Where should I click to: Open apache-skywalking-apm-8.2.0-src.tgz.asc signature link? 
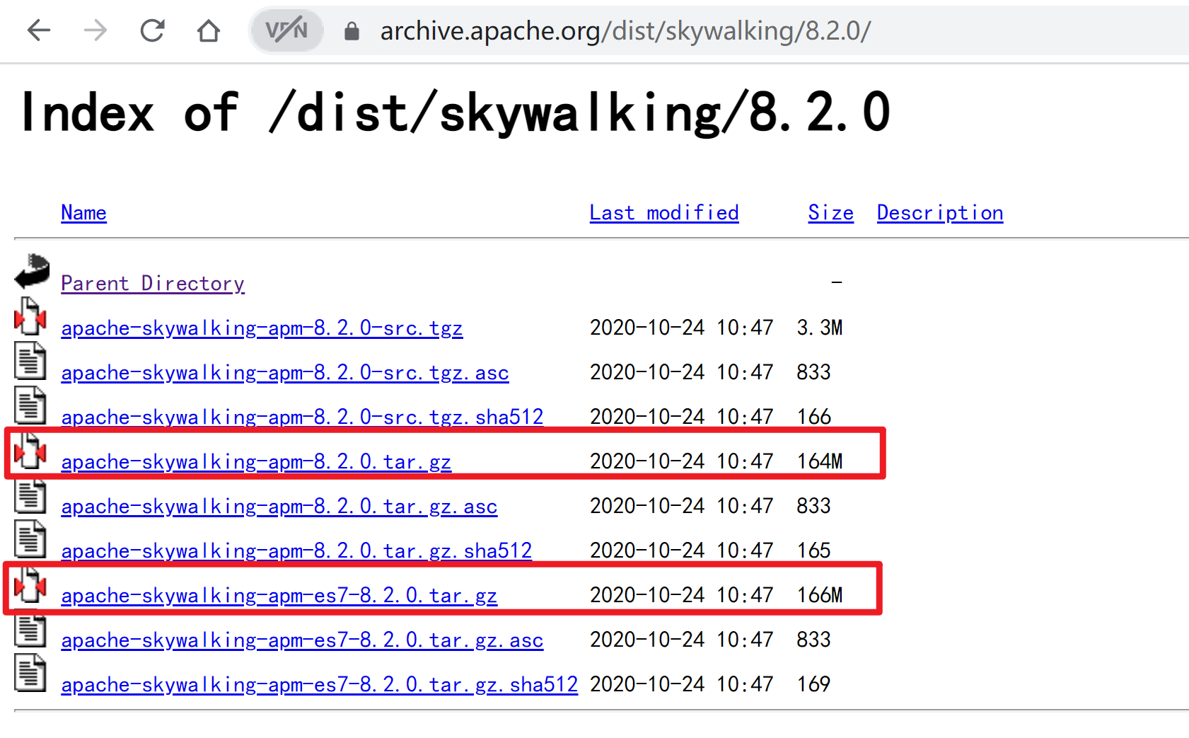tap(285, 373)
